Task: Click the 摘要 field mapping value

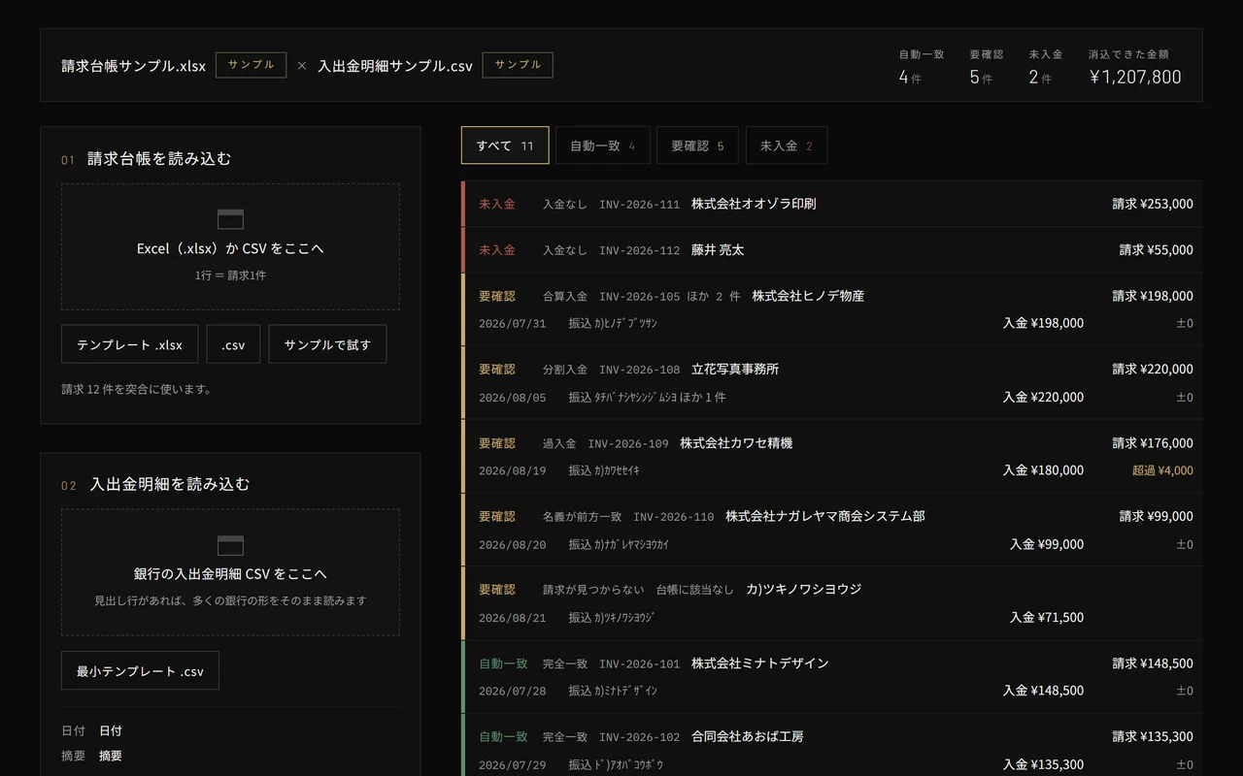Action: coord(111,756)
